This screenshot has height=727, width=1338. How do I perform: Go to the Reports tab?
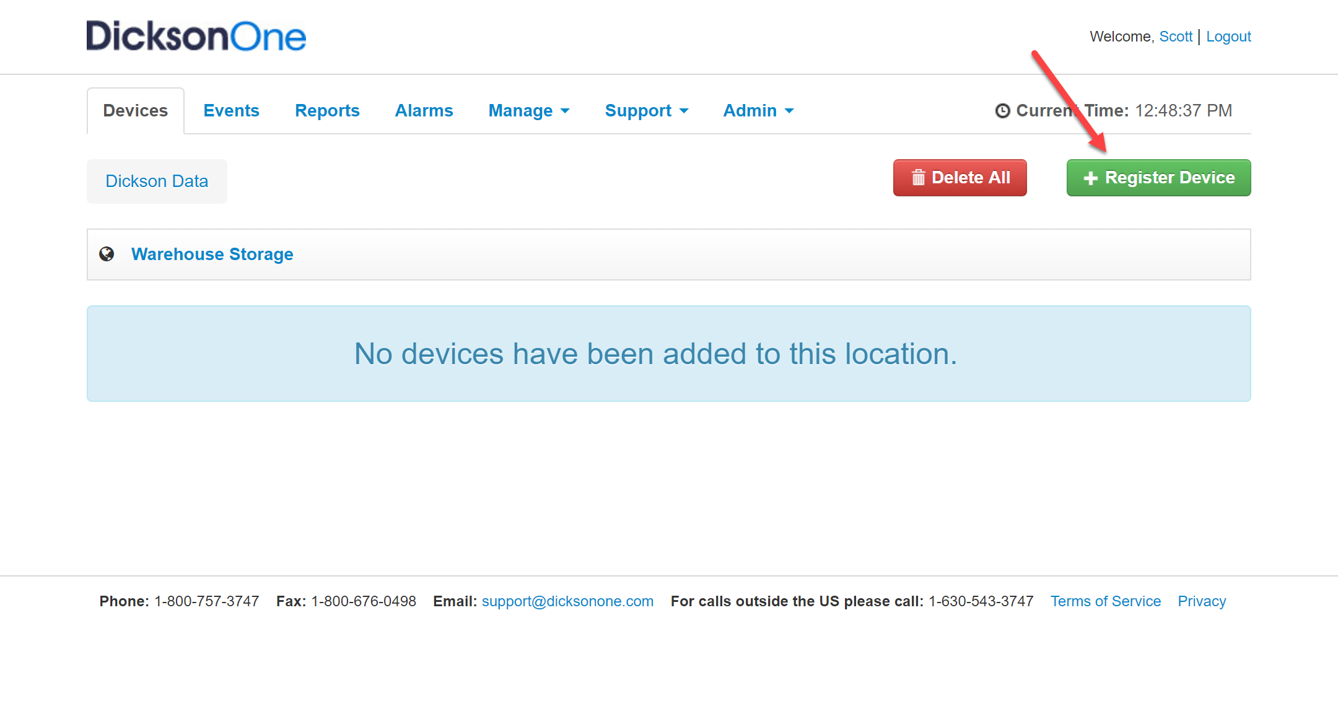point(327,111)
